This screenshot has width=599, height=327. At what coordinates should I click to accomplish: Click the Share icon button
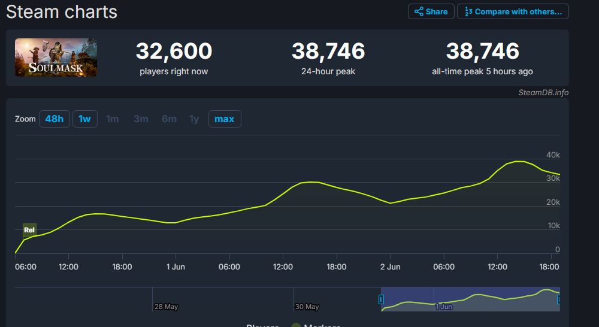[x=431, y=11]
